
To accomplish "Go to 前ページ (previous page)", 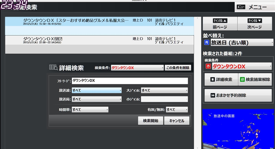I will click(x=220, y=24).
